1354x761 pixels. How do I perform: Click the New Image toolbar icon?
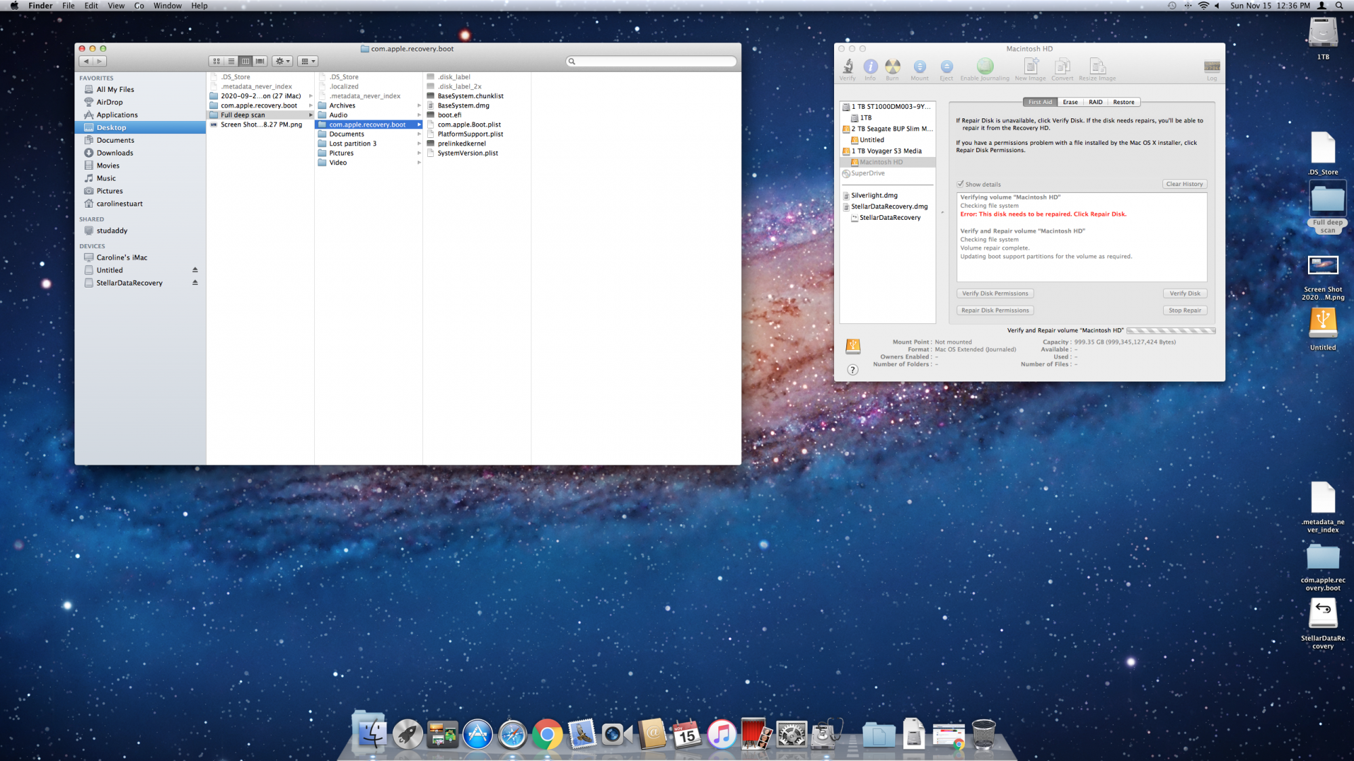pos(1030,69)
